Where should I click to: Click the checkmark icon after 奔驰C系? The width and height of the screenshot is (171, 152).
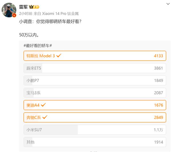[45, 117]
